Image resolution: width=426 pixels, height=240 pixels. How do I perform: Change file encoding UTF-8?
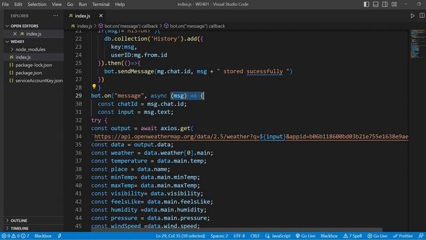tap(239, 236)
